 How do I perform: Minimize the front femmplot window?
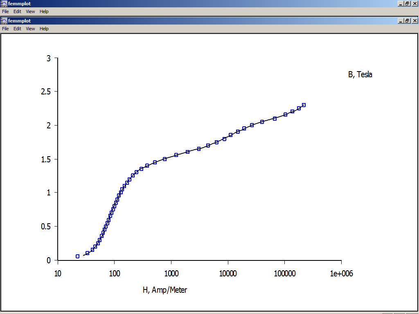click(401, 21)
